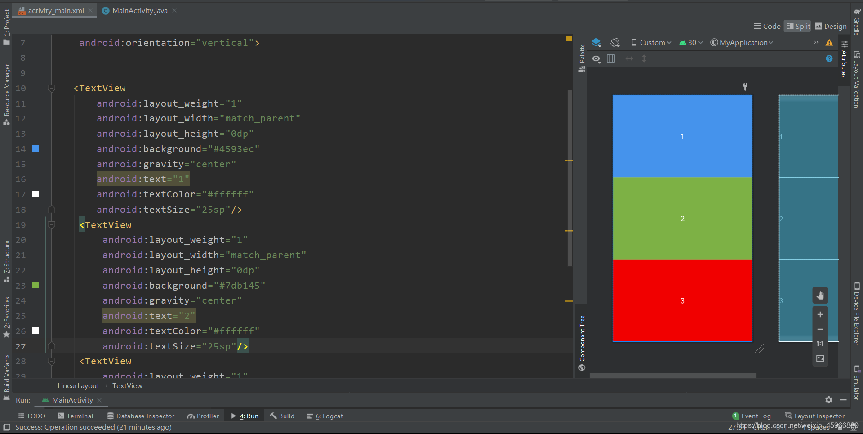Click the fold end marker on line 18

pos(52,210)
